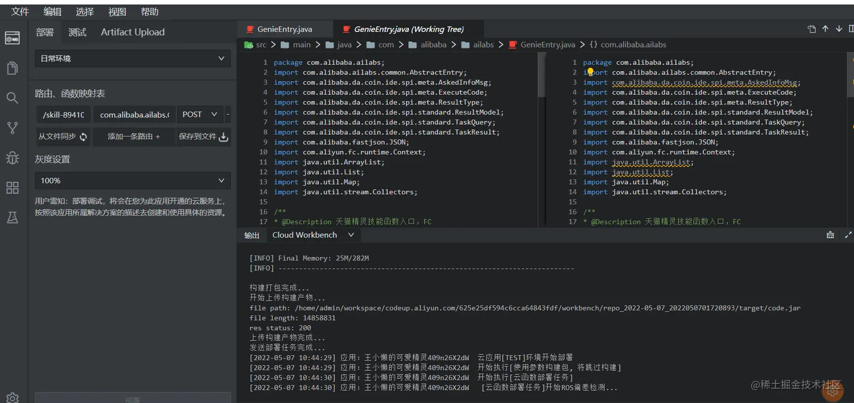Open the Search sidebar icon

12,98
